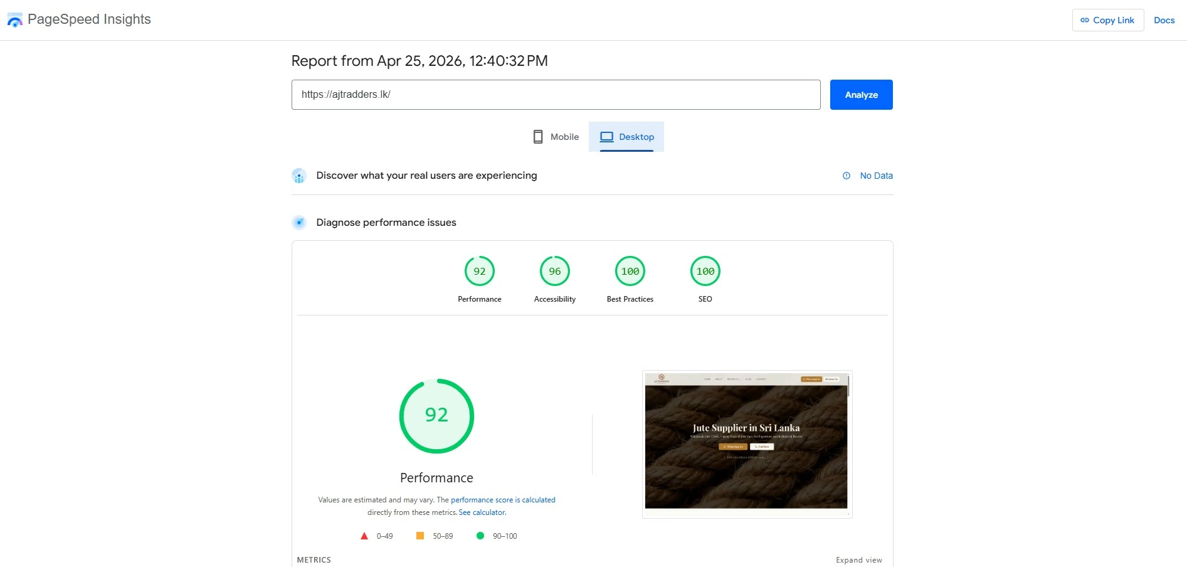Click the Copy Link button
This screenshot has width=1187, height=567.
1108,20
